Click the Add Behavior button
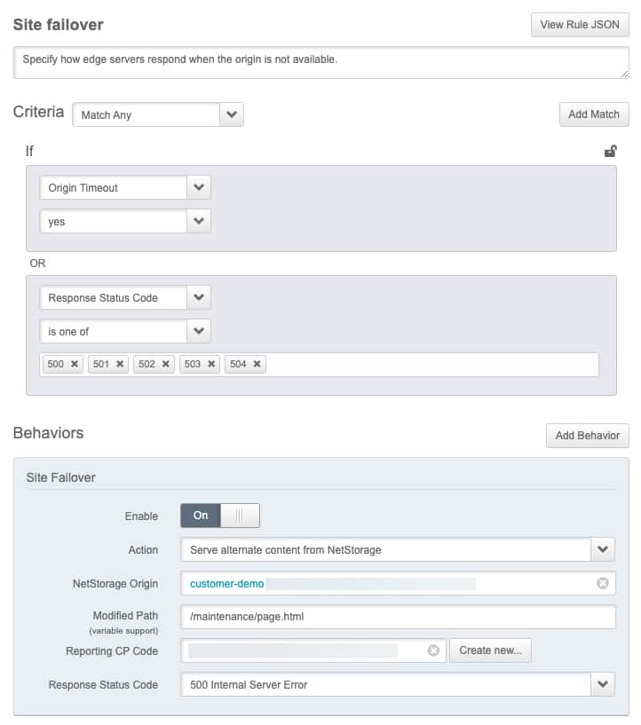Screen dimensions: 641x725 coord(587,436)
